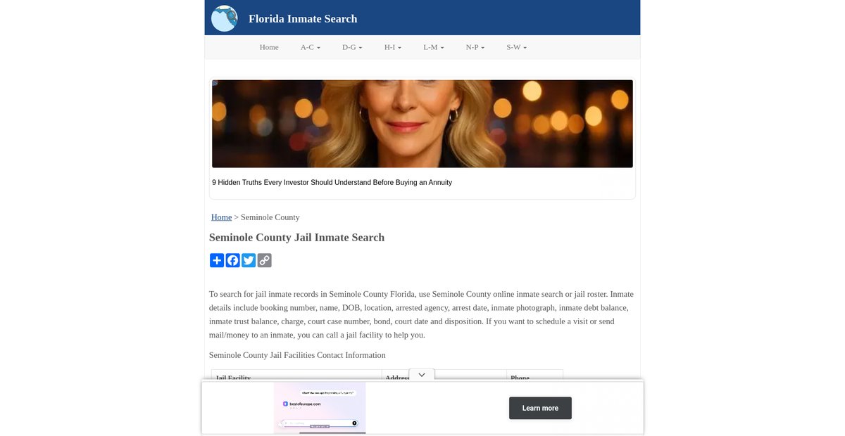Image resolution: width=845 pixels, height=436 pixels.
Task: Collapse the bottom ad with chevron tab
Action: pyautogui.click(x=421, y=375)
